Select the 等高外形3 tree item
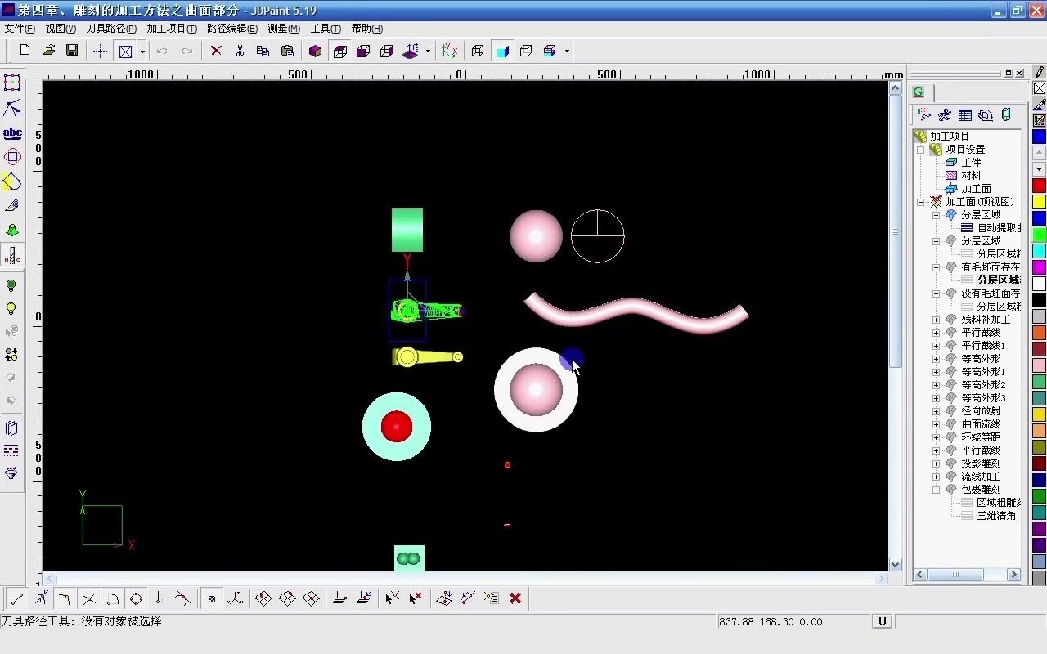The height and width of the screenshot is (654, 1047). click(983, 398)
